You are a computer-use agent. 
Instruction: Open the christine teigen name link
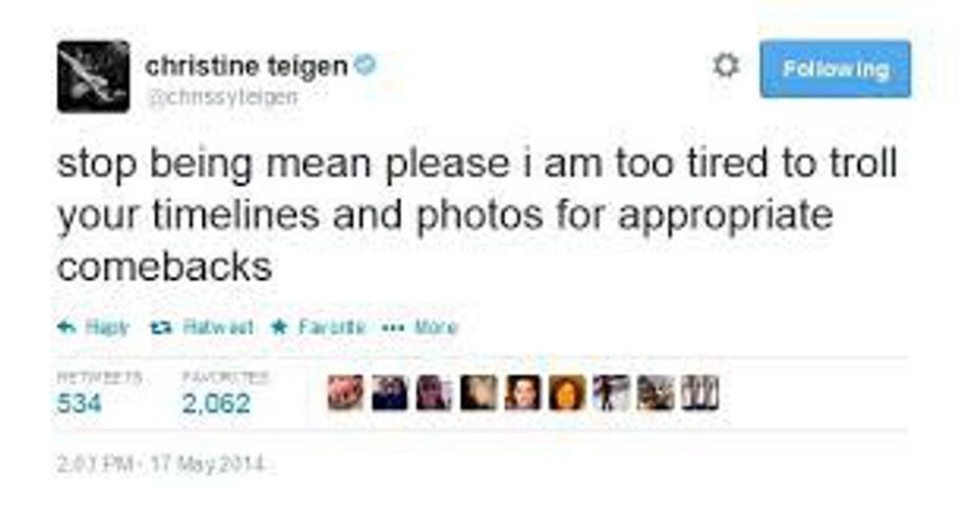click(246, 67)
